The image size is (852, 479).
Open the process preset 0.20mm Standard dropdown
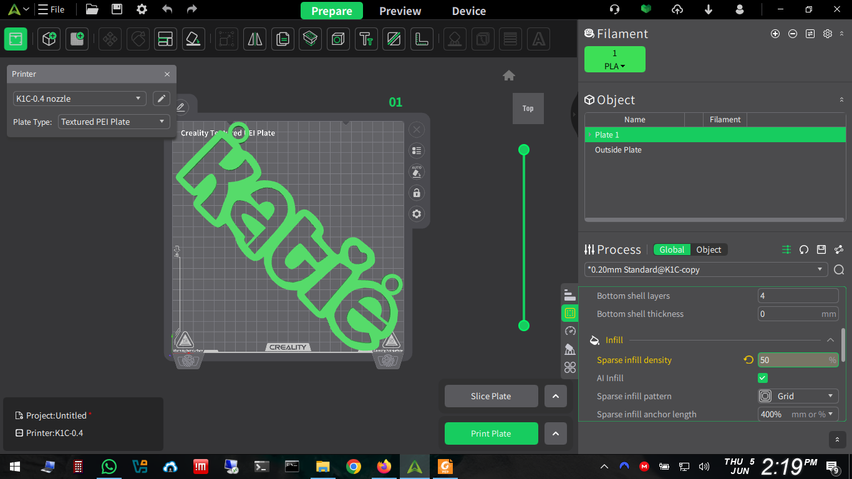coord(707,269)
